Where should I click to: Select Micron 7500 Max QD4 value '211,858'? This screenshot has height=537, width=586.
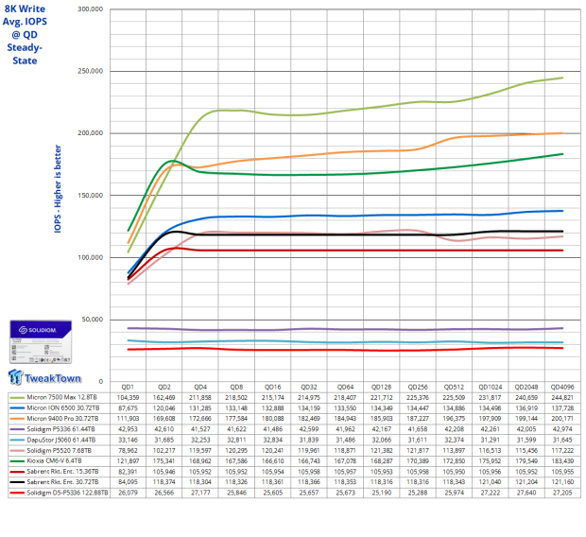200,397
